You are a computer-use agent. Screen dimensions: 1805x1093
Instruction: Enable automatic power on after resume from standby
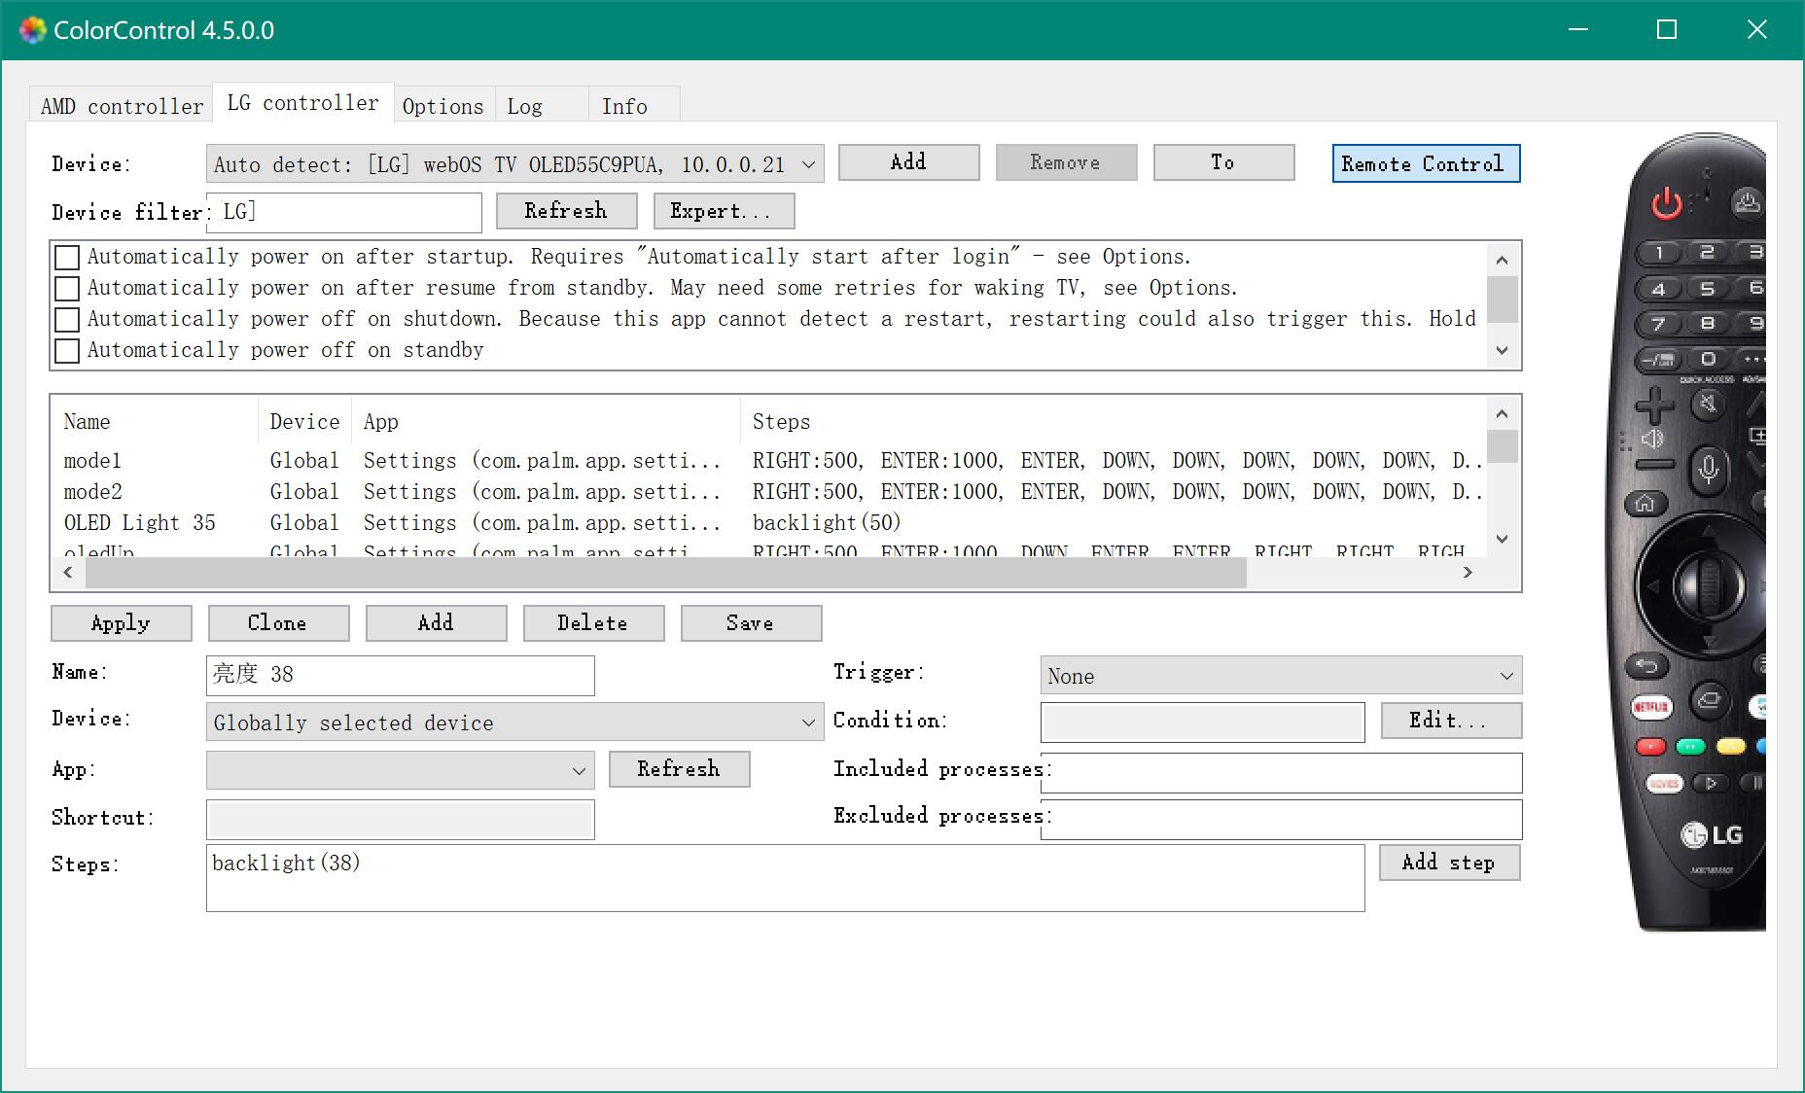point(67,289)
